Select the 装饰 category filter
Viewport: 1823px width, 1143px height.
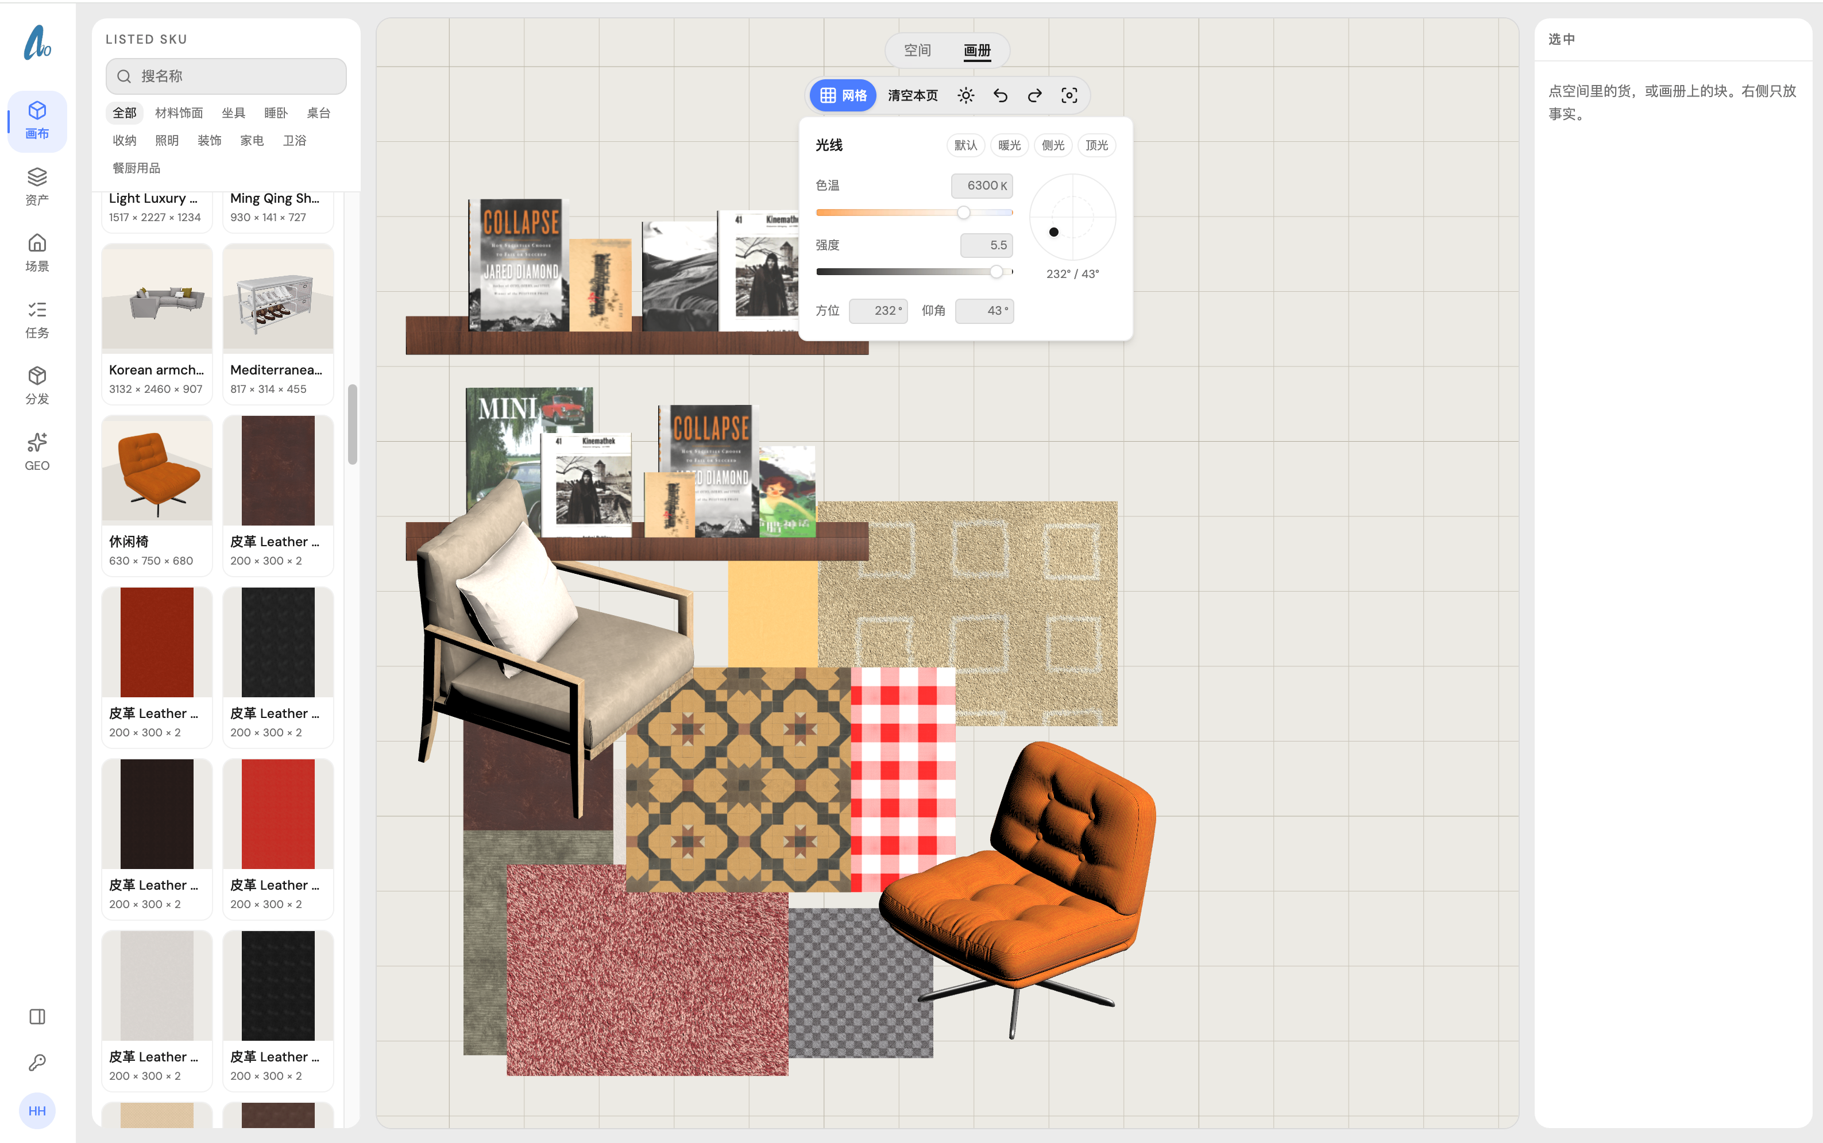tap(210, 141)
